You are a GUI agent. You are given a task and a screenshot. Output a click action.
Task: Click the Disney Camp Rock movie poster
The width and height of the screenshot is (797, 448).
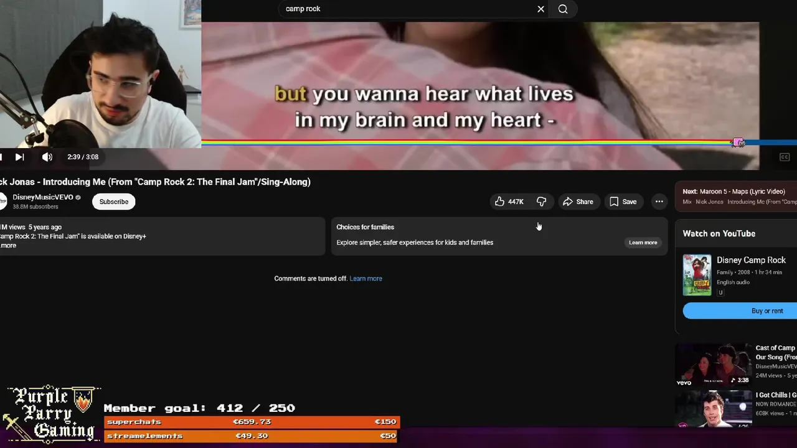pos(697,274)
